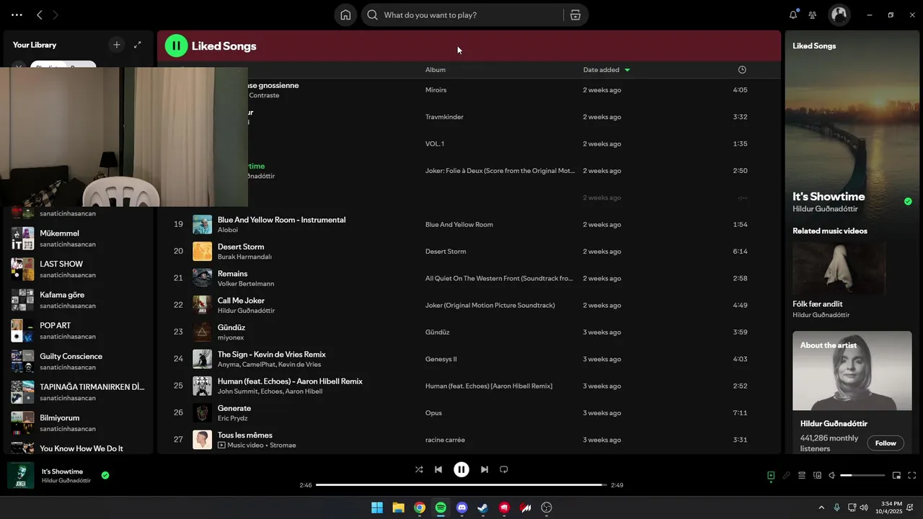
Task: Click the Browse icon in search bar
Action: pyautogui.click(x=575, y=15)
